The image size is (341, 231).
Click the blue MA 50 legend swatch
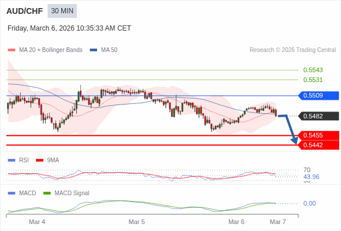point(94,50)
